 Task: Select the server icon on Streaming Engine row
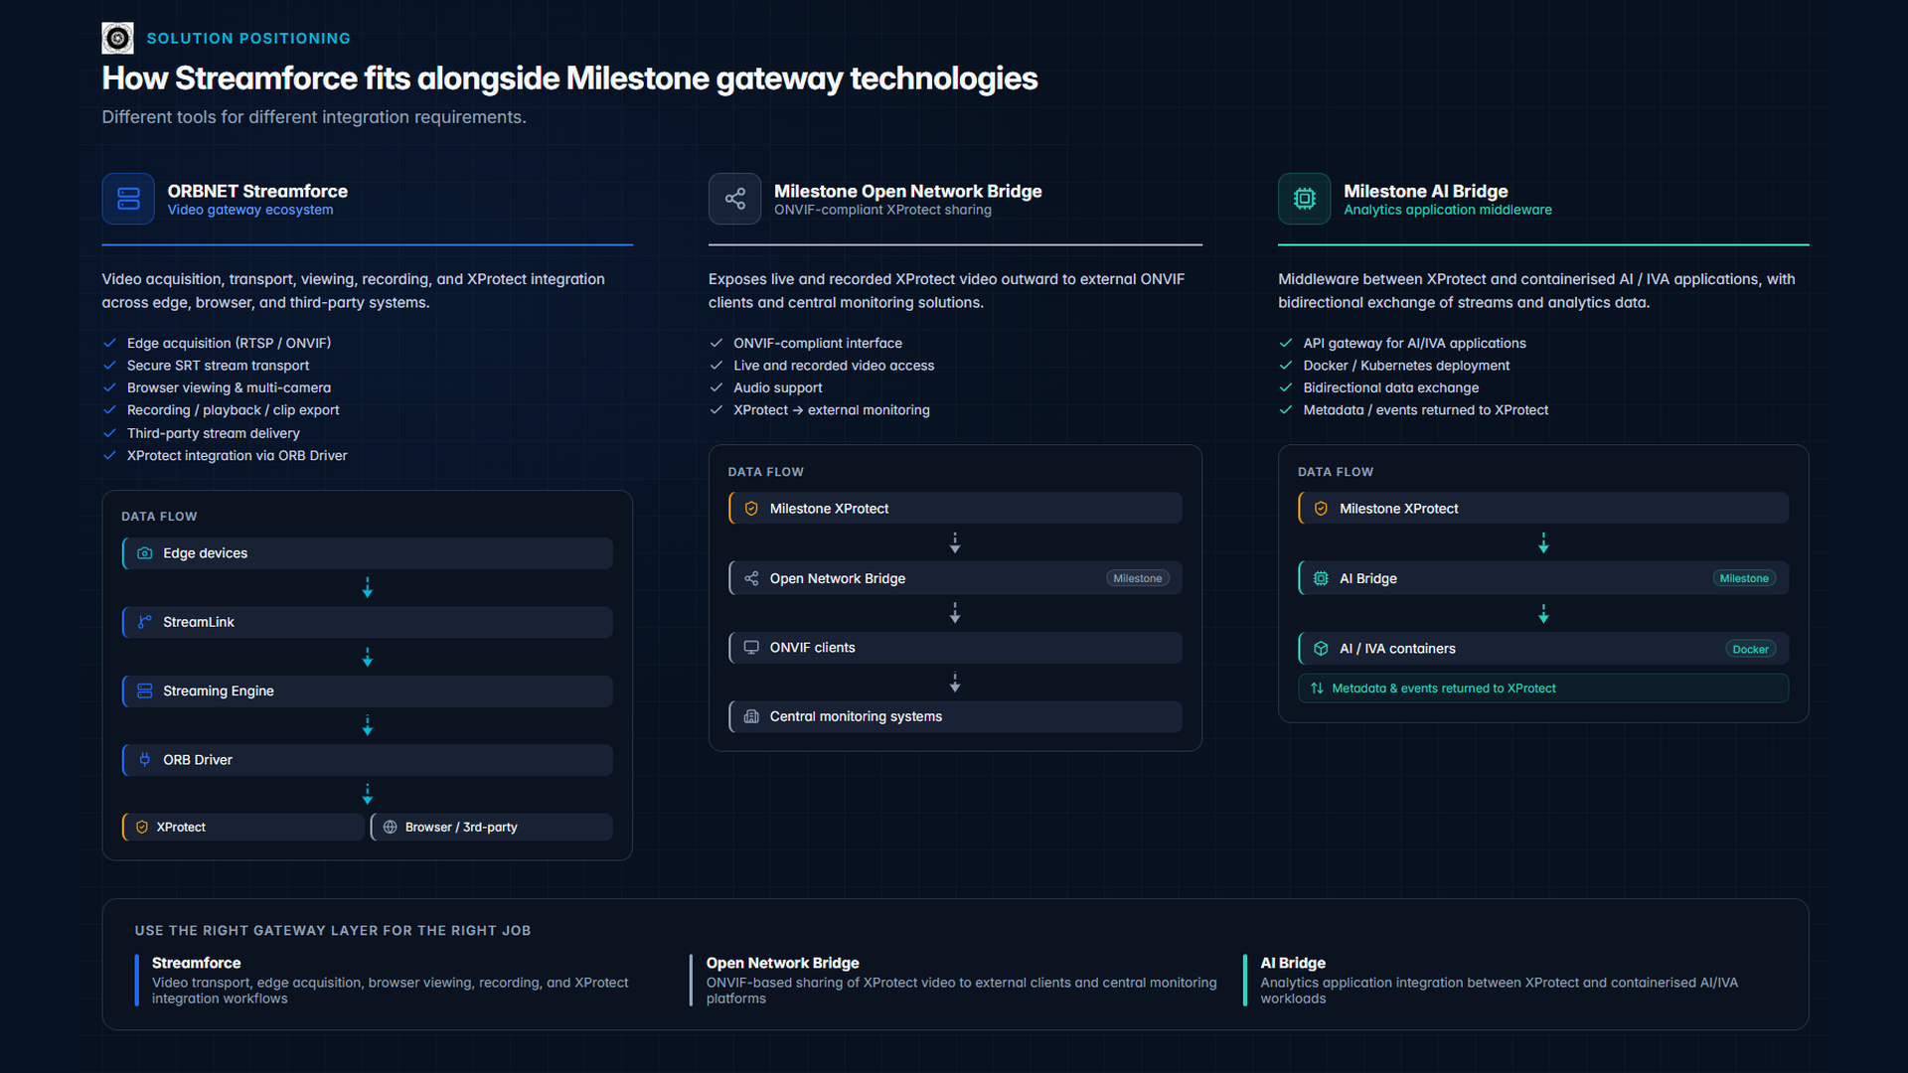click(x=145, y=690)
